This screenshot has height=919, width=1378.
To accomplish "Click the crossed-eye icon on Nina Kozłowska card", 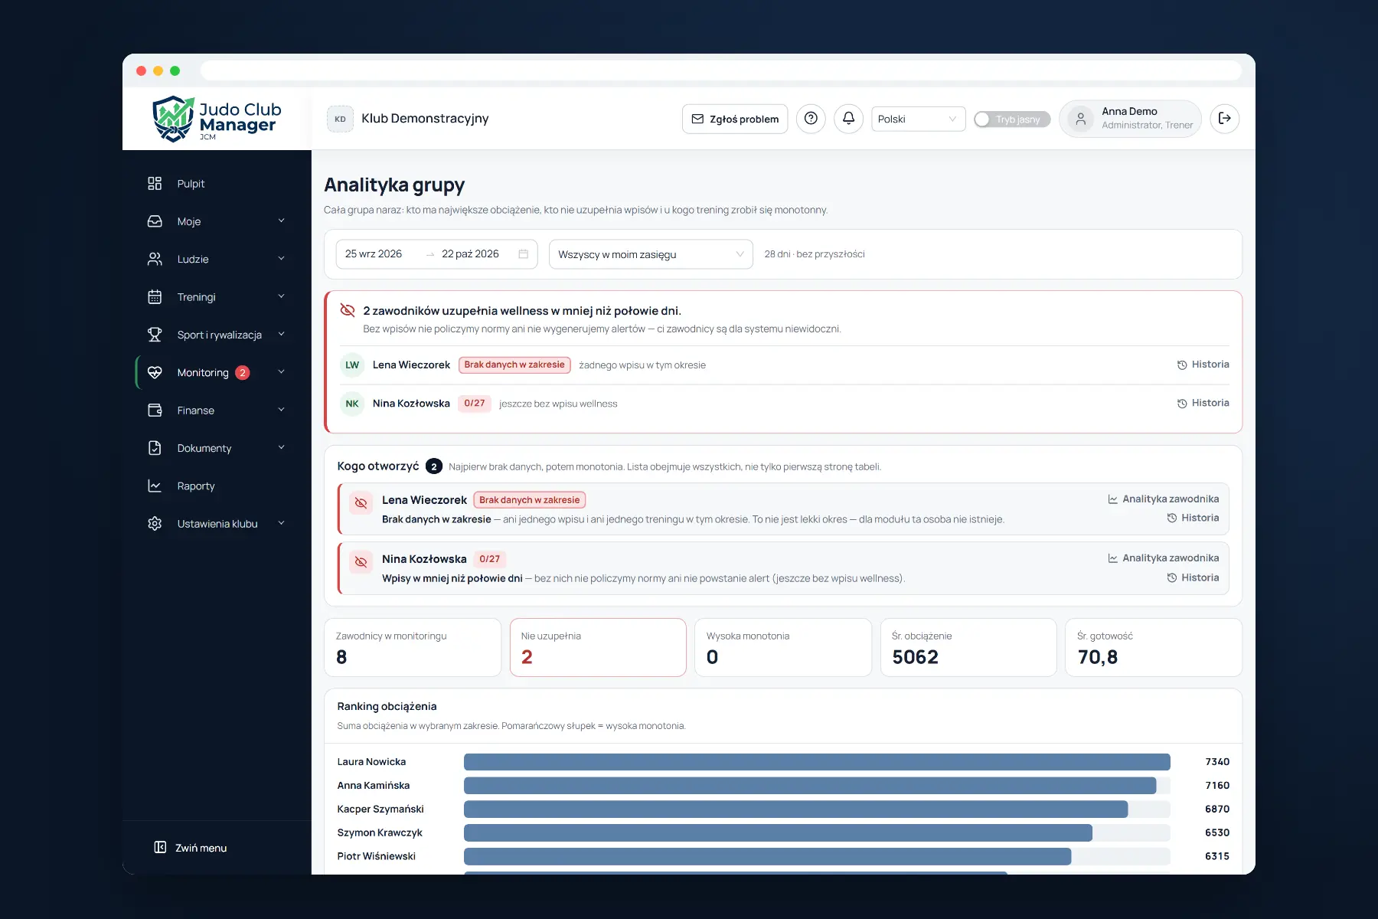I will [361, 562].
